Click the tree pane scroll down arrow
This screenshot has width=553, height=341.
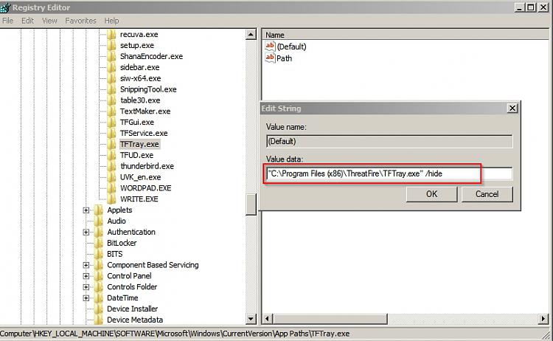click(x=251, y=319)
